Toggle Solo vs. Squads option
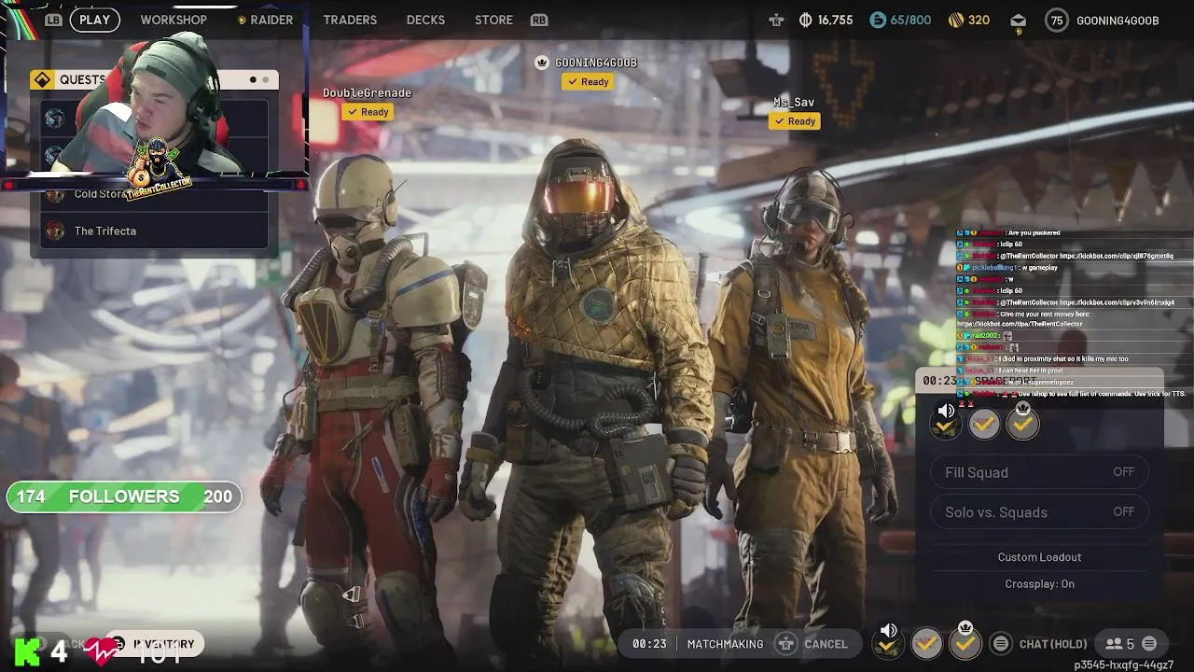The image size is (1194, 672). click(1039, 512)
